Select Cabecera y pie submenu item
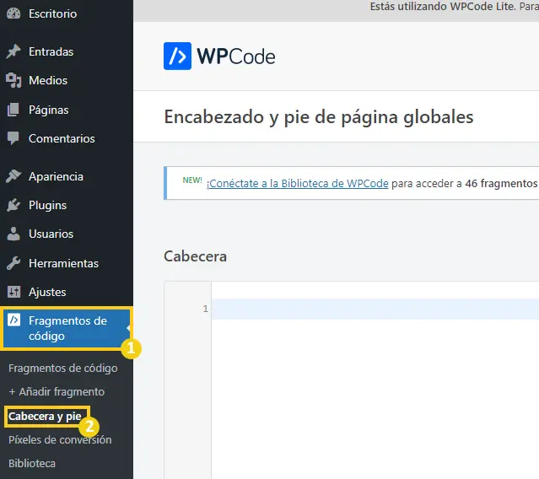The height and width of the screenshot is (479, 539). [x=45, y=417]
